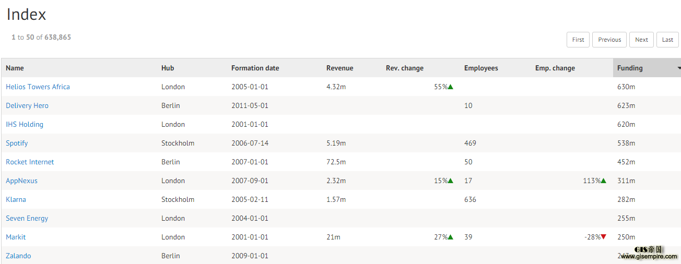The height and width of the screenshot is (264, 681).
Task: Click the green revenue arrow for Markit
Action: [450, 237]
